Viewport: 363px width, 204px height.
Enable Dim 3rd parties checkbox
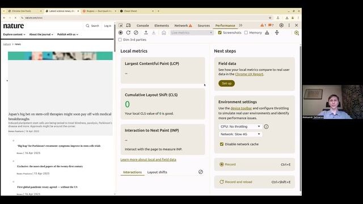click(120, 40)
